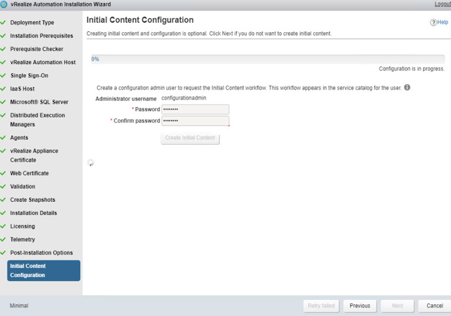Click the green checkmark beside Licensing
This screenshot has height=316, width=451.
(3, 226)
